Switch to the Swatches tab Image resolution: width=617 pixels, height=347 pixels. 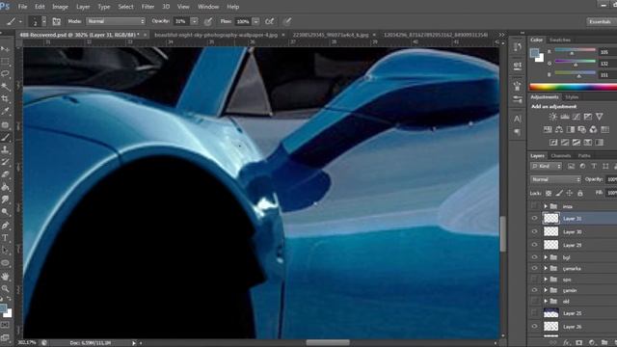pyautogui.click(x=559, y=40)
